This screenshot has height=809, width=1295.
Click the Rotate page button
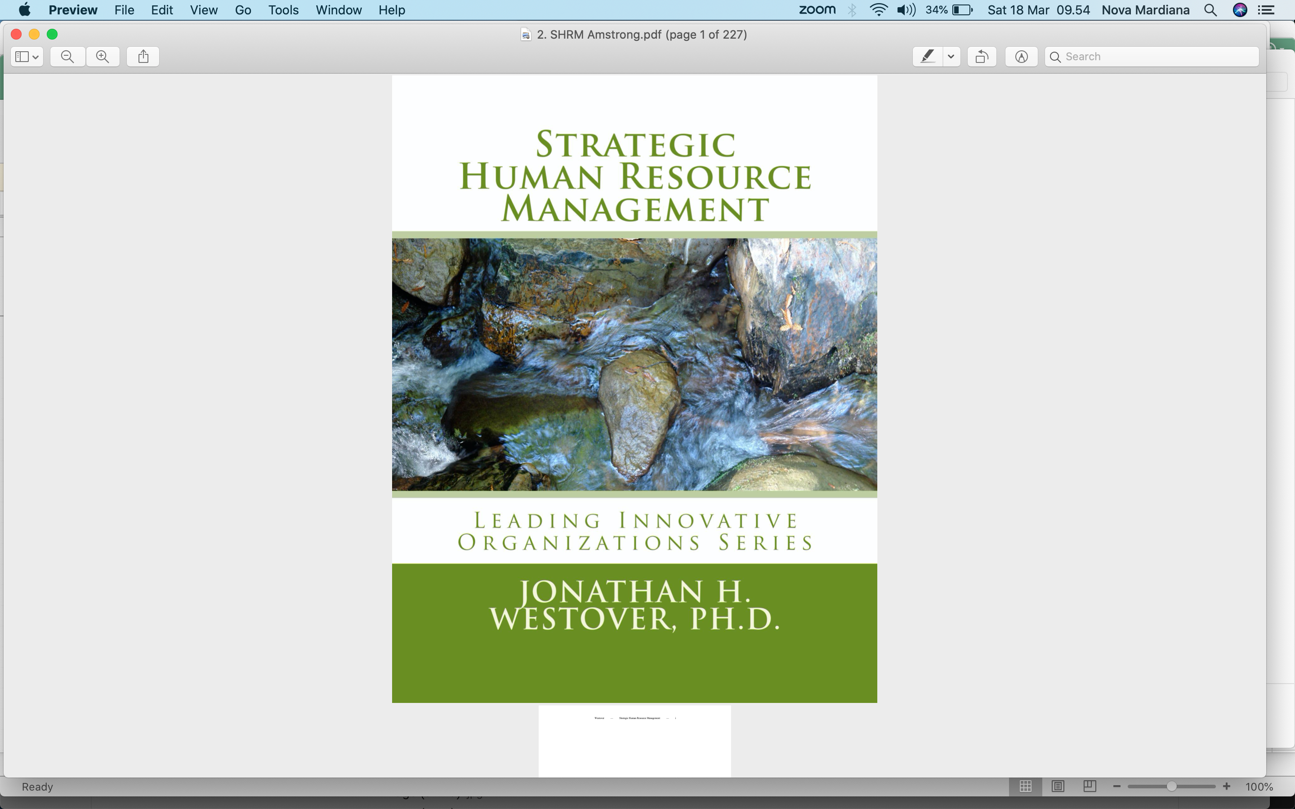pyautogui.click(x=982, y=57)
